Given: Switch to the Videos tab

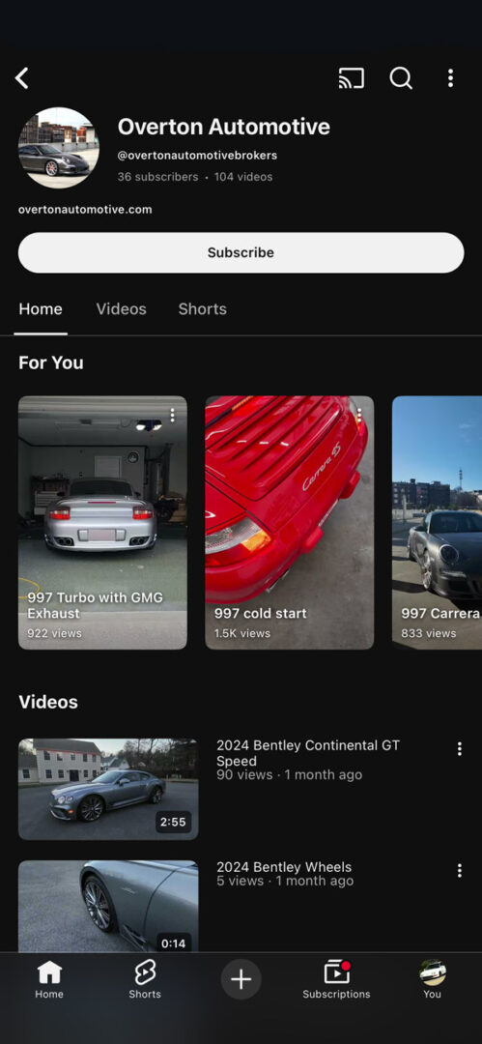Looking at the screenshot, I should [x=121, y=309].
